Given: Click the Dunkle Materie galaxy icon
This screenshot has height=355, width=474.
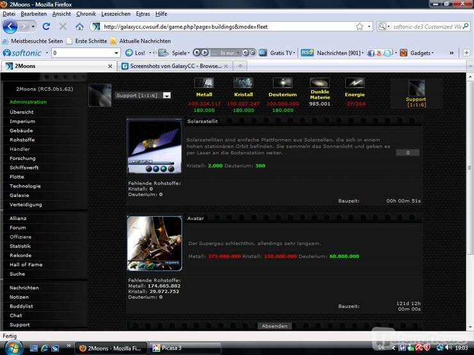Looking at the screenshot, I should pyautogui.click(x=320, y=83).
